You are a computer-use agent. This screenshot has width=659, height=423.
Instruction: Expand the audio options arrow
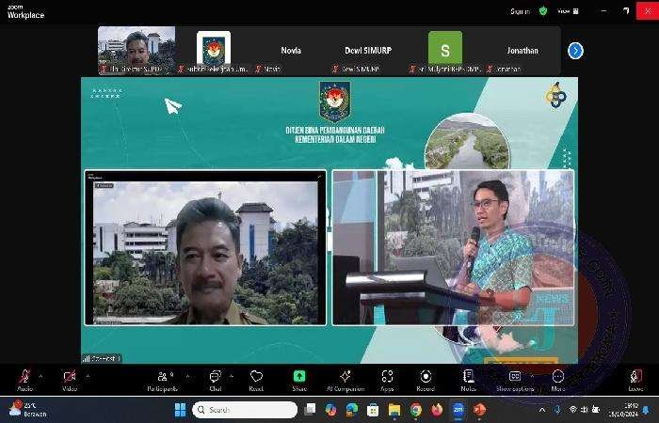[x=41, y=375]
